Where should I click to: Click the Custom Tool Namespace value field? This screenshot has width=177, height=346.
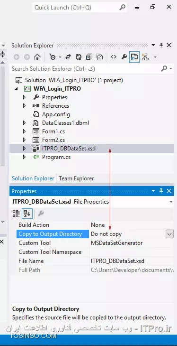pyautogui.click(x=132, y=252)
